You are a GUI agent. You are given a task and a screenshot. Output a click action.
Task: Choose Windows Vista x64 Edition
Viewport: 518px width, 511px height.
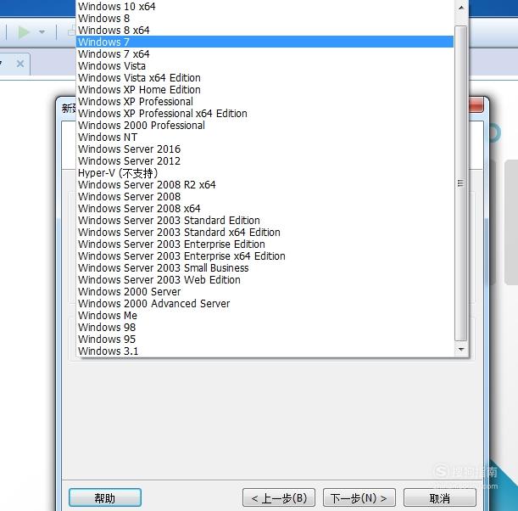tap(265, 78)
